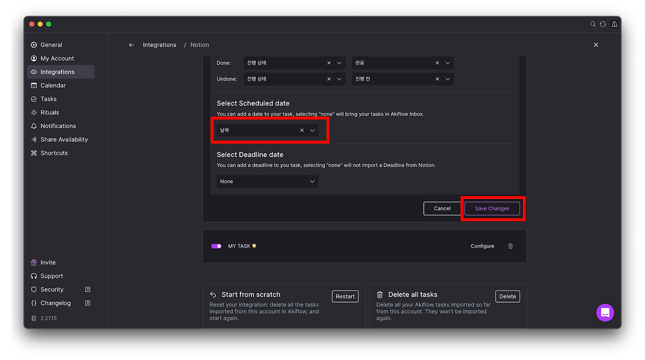Click the Integrations puzzle icon

pos(34,72)
